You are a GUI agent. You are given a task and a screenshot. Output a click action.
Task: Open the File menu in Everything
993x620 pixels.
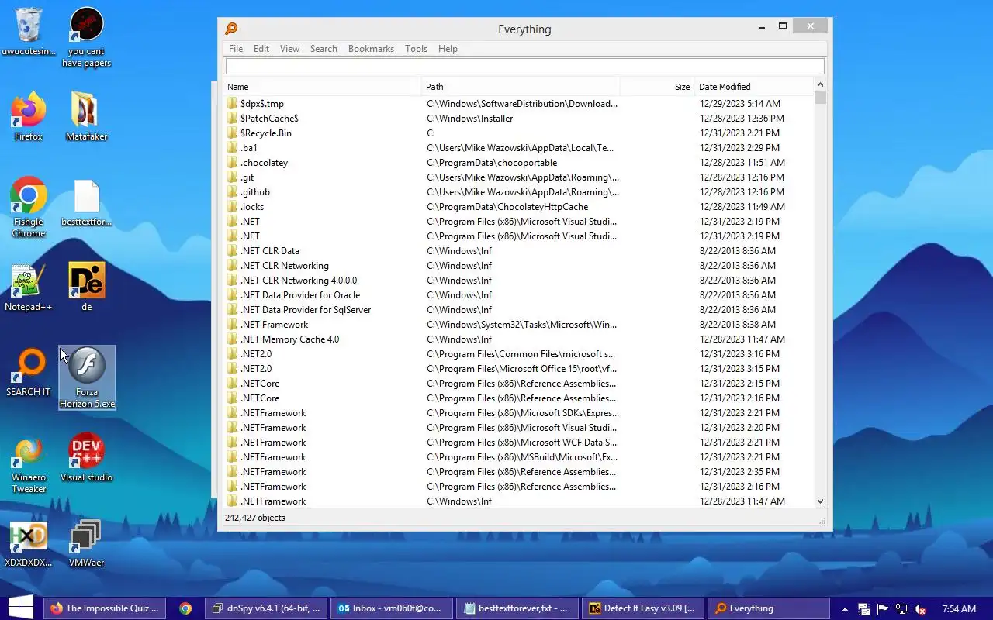click(236, 48)
